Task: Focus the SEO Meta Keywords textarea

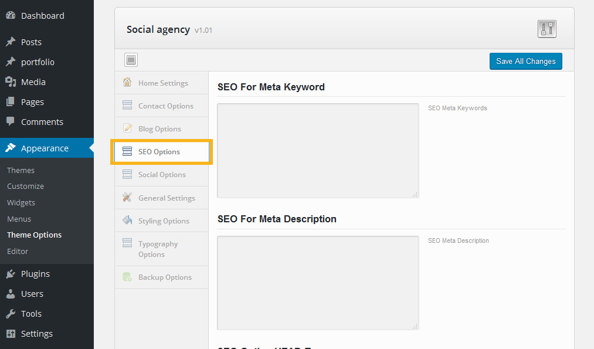Action: click(x=318, y=150)
